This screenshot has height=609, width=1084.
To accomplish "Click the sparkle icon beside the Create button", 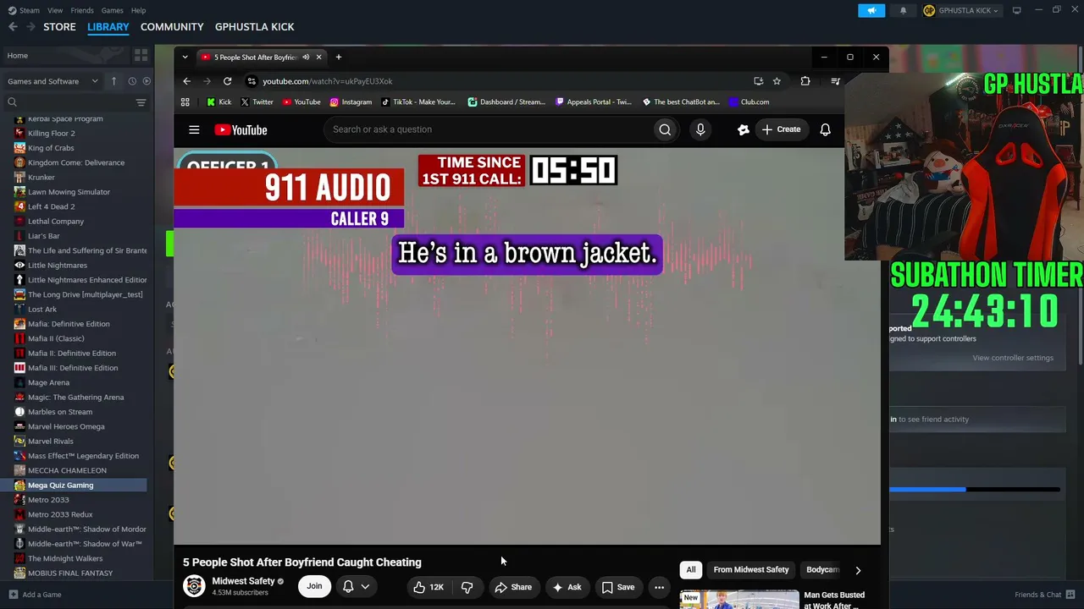I will coord(743,129).
